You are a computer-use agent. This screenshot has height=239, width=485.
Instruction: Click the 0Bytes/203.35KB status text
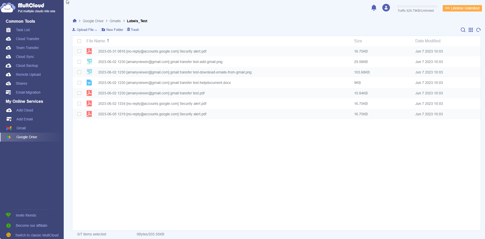point(150,234)
